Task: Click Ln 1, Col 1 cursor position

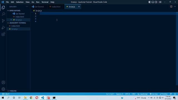Action: point(110,94)
